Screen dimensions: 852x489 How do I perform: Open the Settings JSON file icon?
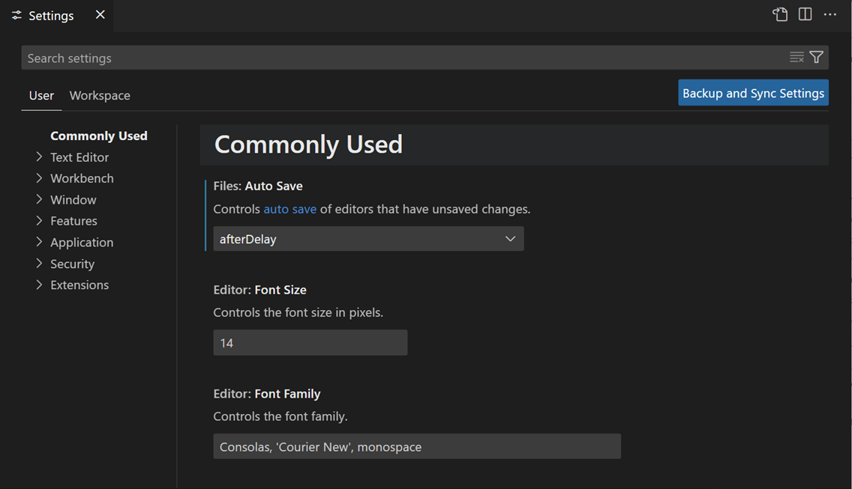click(779, 14)
